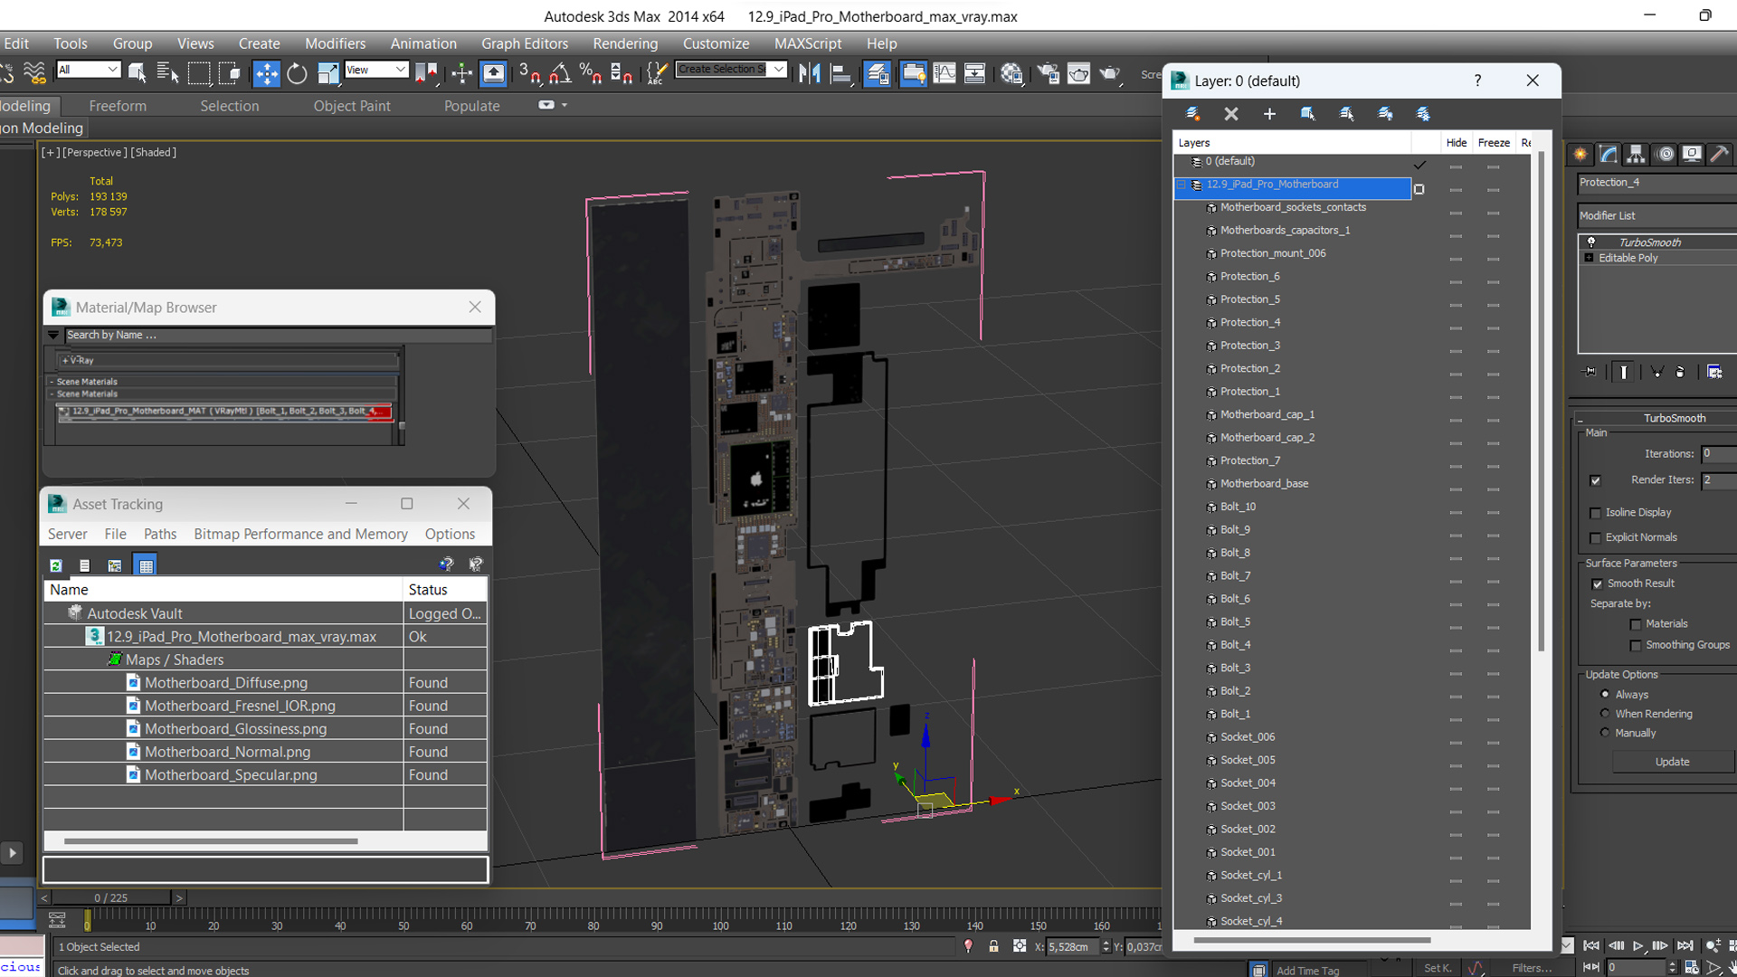Open the Rendering menu

pos(625,43)
